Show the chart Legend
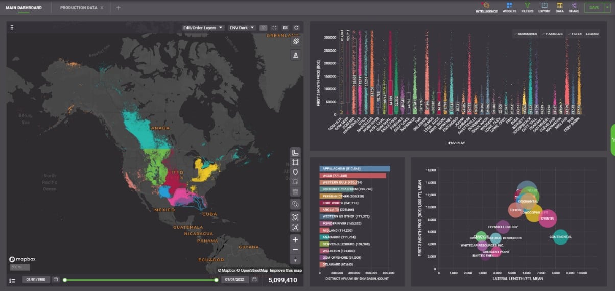615x291 pixels. click(x=592, y=34)
